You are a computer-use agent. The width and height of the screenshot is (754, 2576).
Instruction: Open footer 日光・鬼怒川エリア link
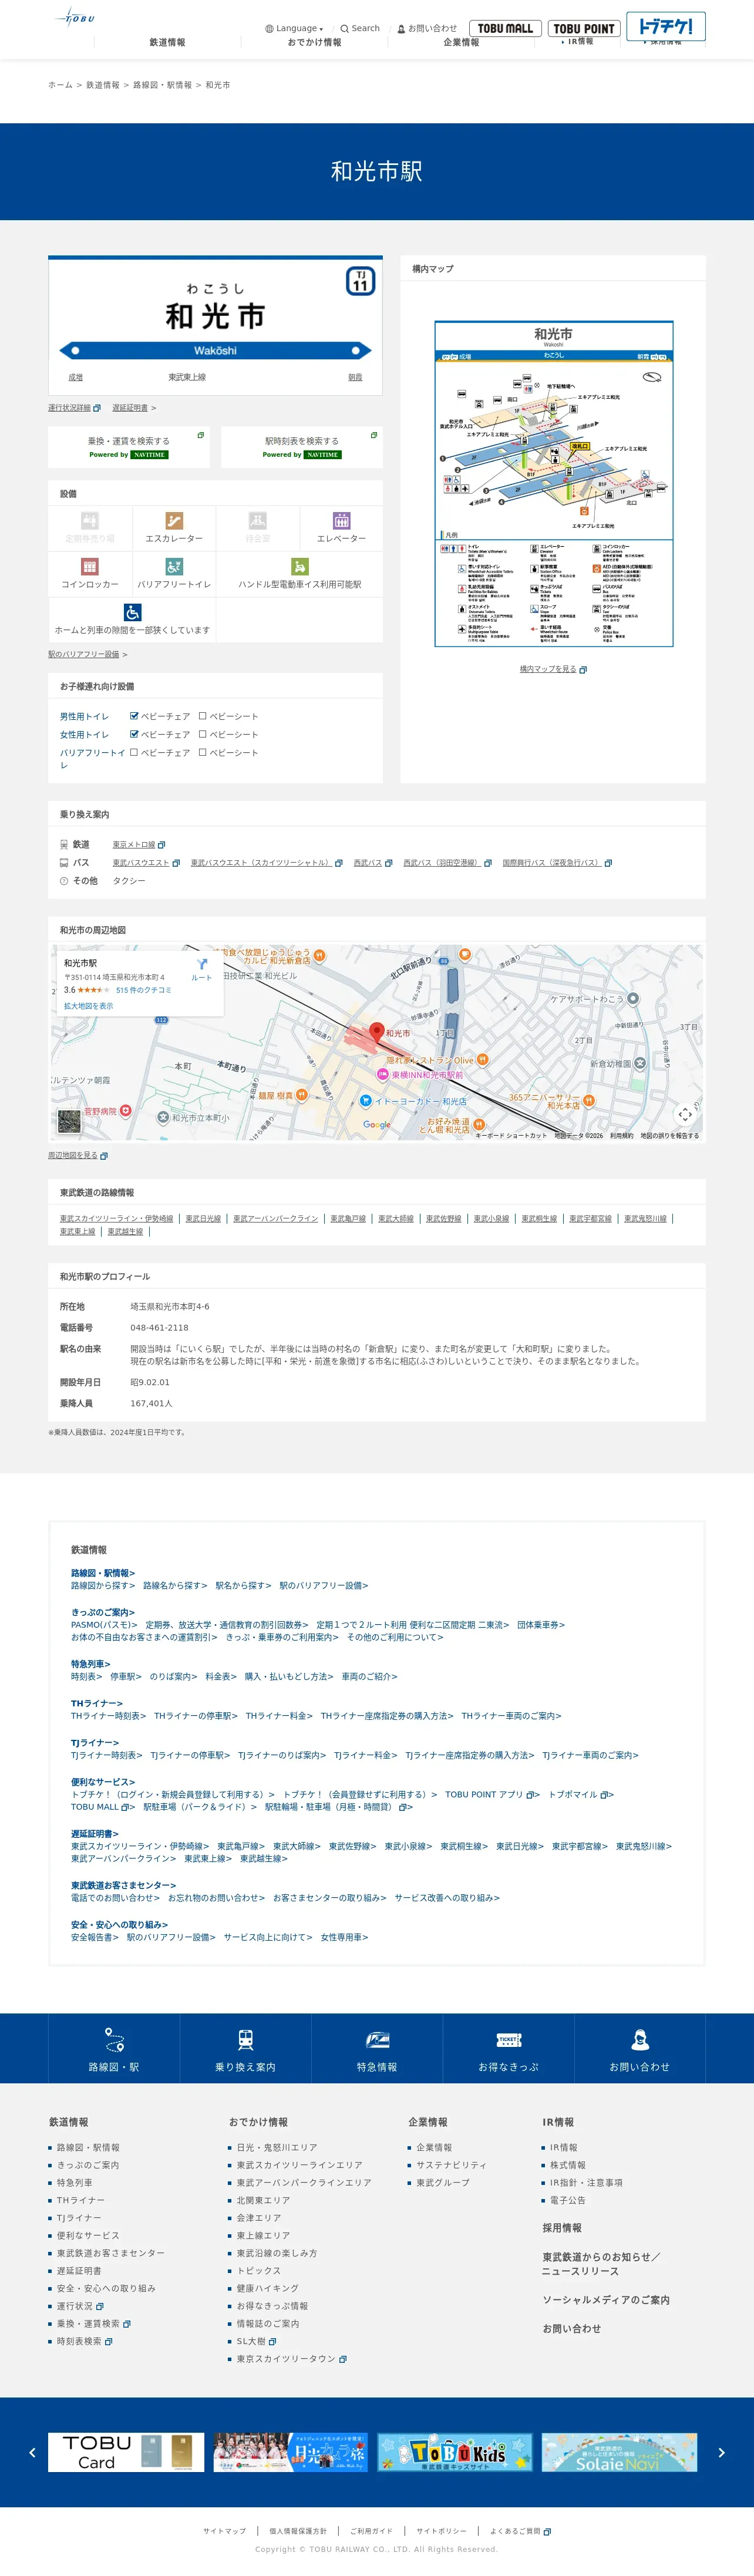point(277,2147)
